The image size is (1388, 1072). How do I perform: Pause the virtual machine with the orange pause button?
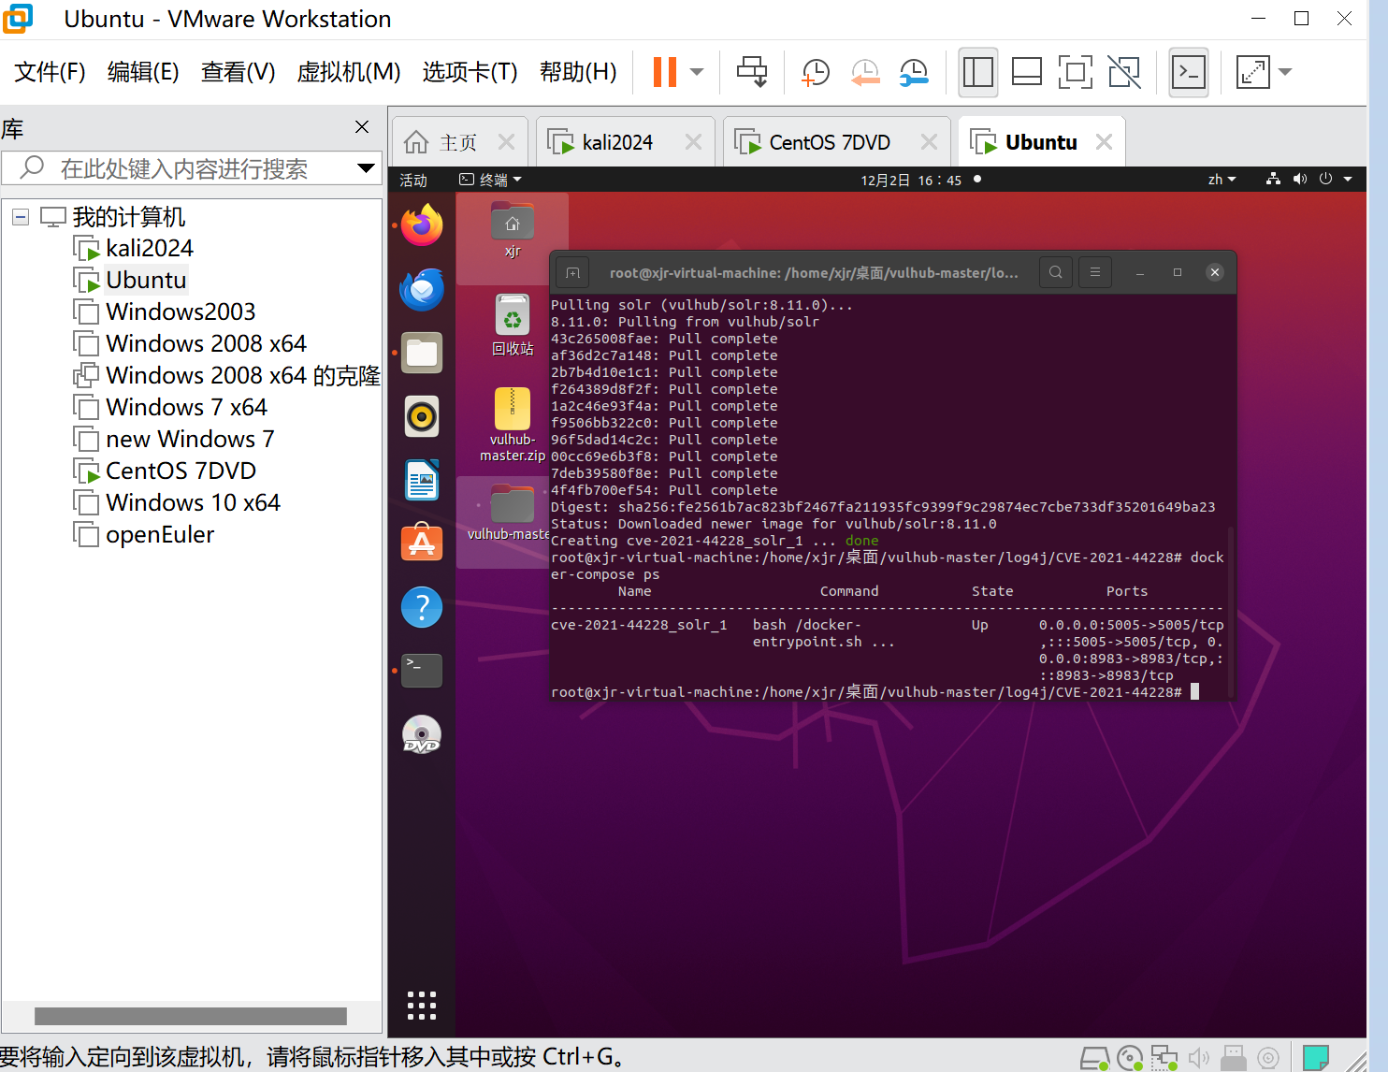tap(664, 72)
